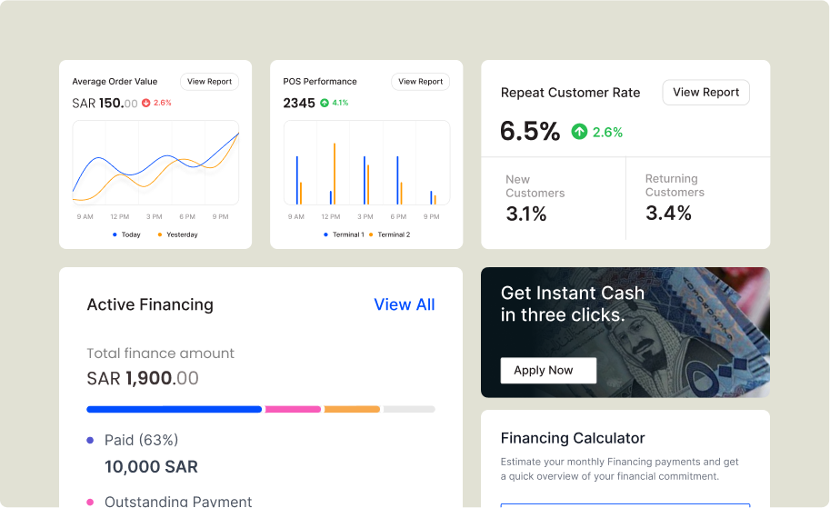Click the Financing Calculator heading
830x508 pixels.
click(573, 438)
